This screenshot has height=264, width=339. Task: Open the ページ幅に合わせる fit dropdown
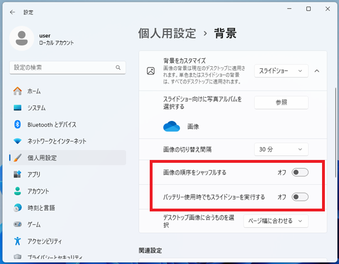coord(276,220)
